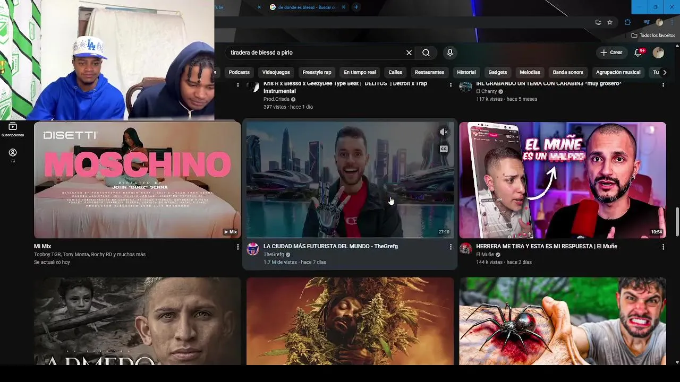This screenshot has width=680, height=382.
Task: Click the install app icon in address bar
Action: [x=598, y=22]
